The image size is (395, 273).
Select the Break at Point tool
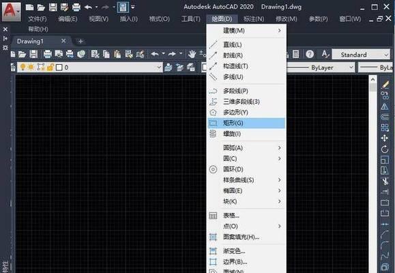point(385,203)
